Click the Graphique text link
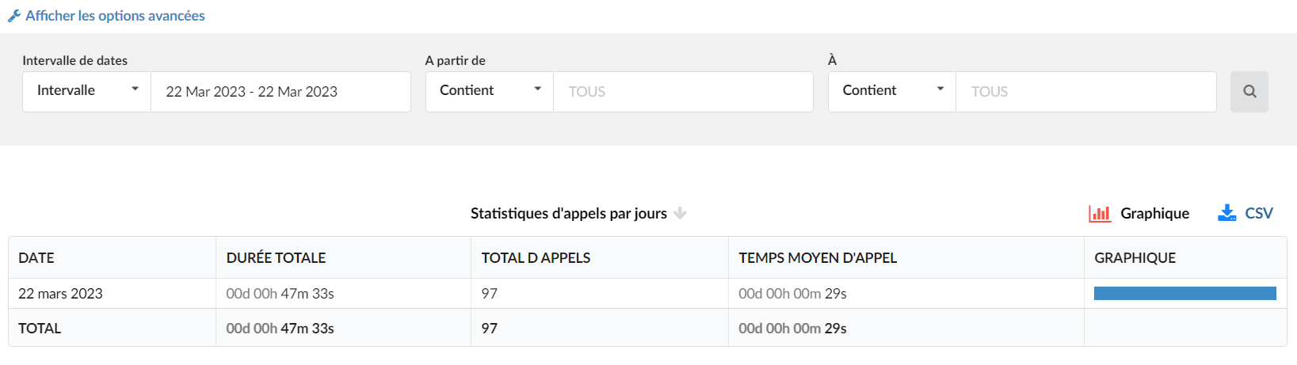 1154,214
